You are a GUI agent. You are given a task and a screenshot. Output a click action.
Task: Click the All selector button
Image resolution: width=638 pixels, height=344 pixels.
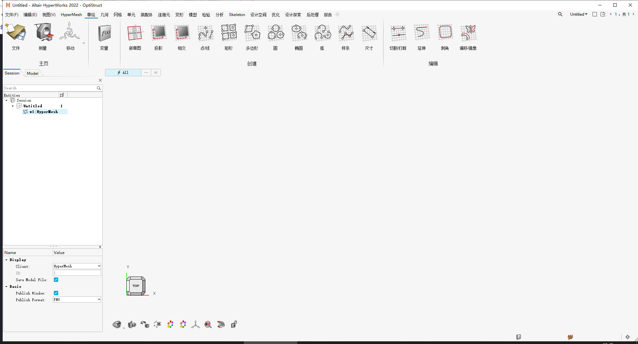click(x=123, y=73)
